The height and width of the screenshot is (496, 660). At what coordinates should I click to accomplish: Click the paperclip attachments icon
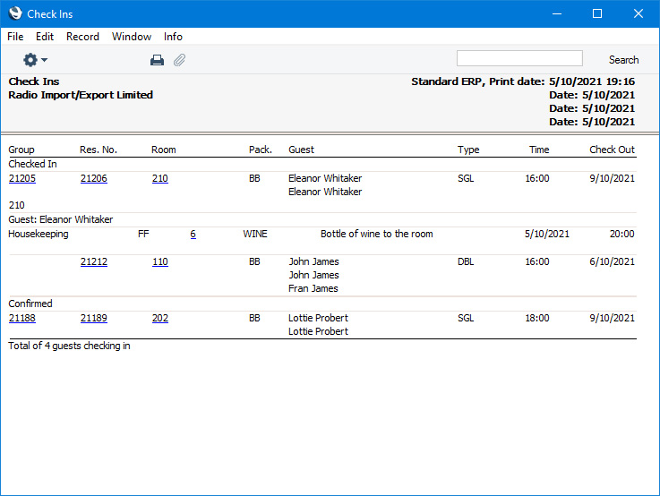coord(179,60)
